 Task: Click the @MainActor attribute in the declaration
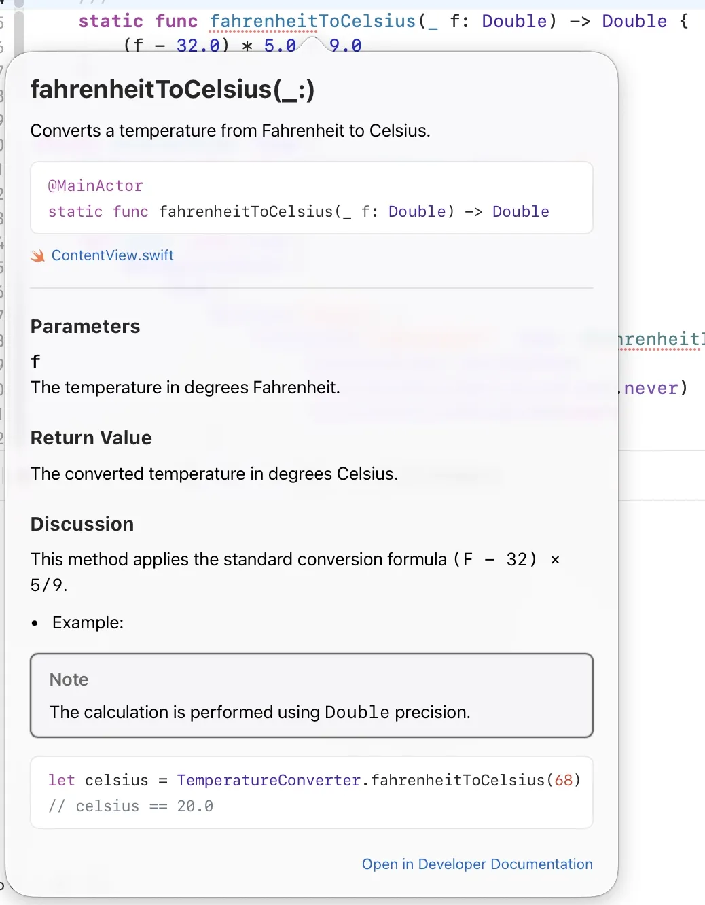point(95,185)
